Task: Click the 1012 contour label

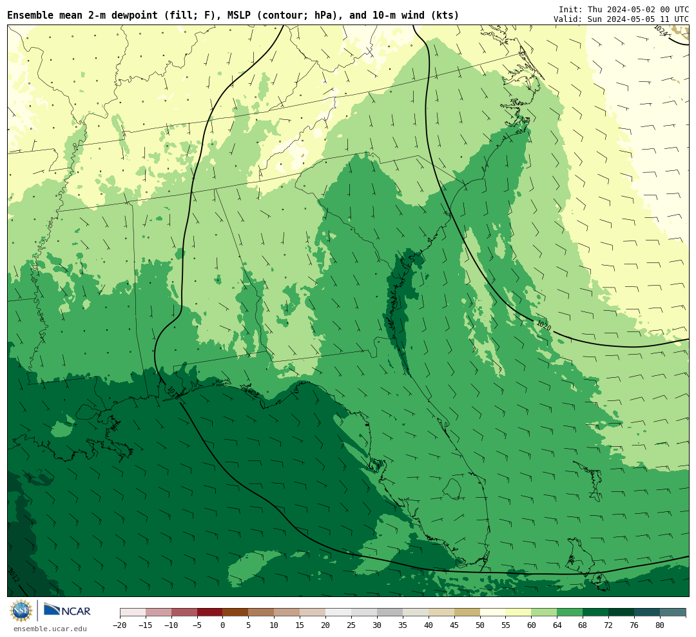Action: [14, 575]
